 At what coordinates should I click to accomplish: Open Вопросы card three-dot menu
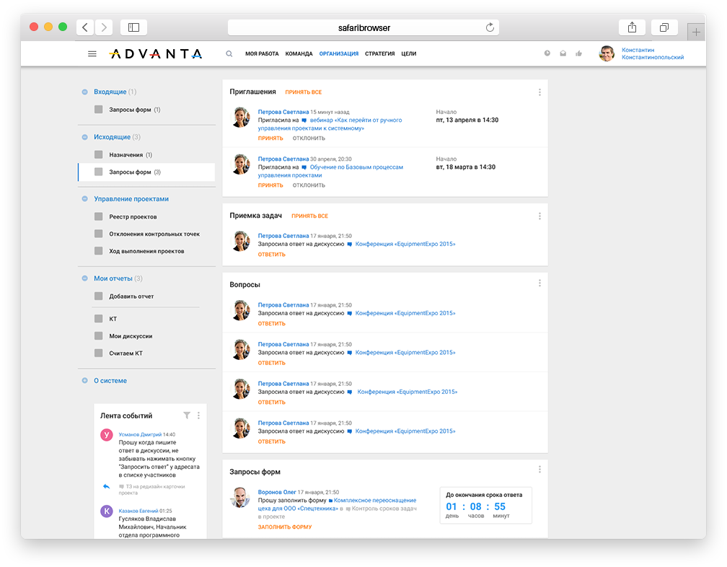539,283
